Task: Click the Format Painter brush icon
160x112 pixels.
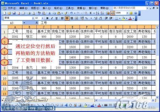Action: 66,13
